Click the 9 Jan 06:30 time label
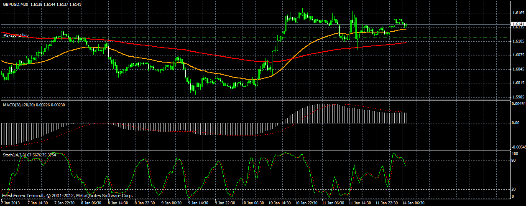The height and width of the screenshot is (206, 526). coord(171,203)
